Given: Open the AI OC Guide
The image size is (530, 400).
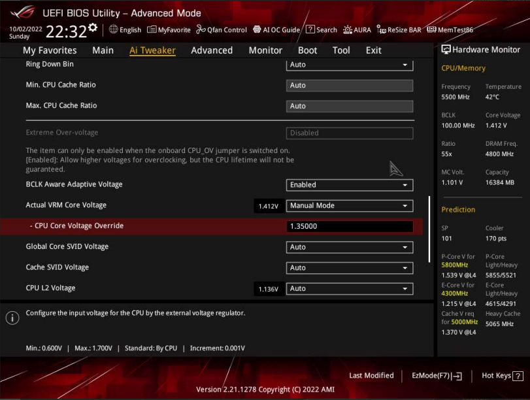Looking at the screenshot, I should (276, 30).
